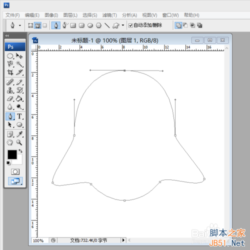Select the Type tool

[x=19, y=116]
